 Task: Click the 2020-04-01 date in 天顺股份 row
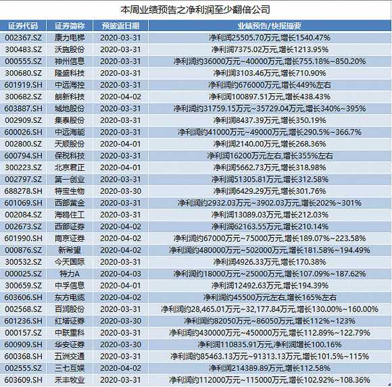coord(120,144)
